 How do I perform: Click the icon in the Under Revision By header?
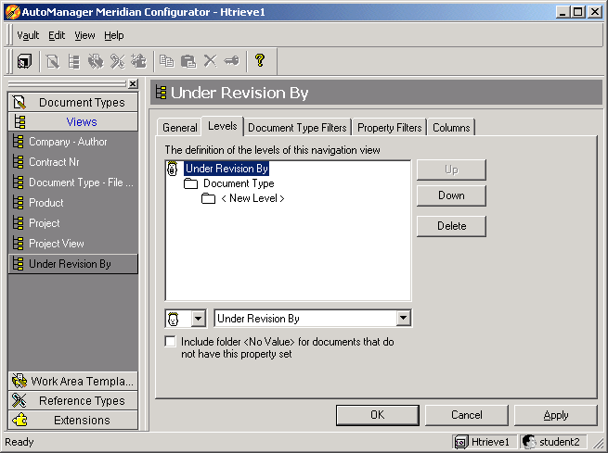click(x=161, y=93)
